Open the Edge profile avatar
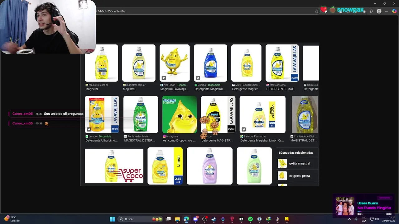Screen dimensions: 399x224 [x=379, y=11]
